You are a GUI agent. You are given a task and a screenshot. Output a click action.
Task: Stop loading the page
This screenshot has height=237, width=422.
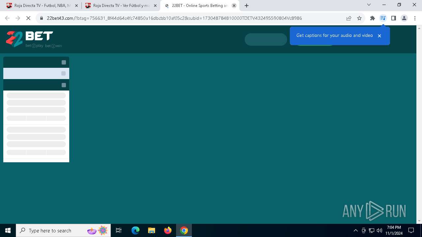(x=28, y=18)
